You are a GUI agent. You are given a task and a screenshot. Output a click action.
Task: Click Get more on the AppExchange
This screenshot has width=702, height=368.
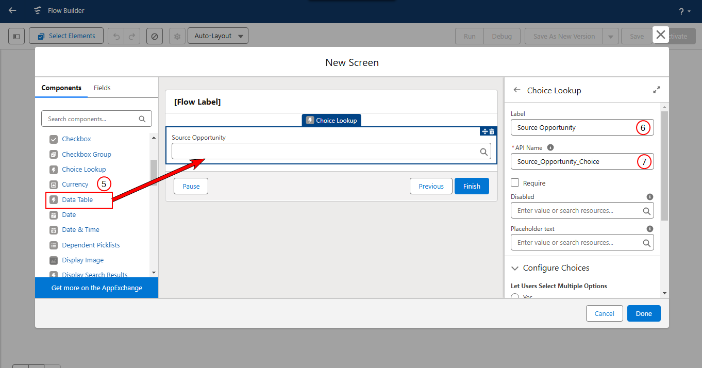pos(97,288)
